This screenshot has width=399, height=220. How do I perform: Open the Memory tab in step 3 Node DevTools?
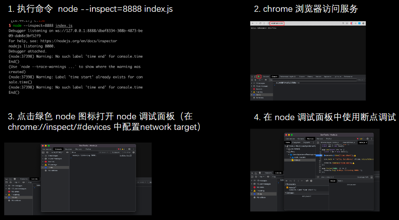[78, 149]
